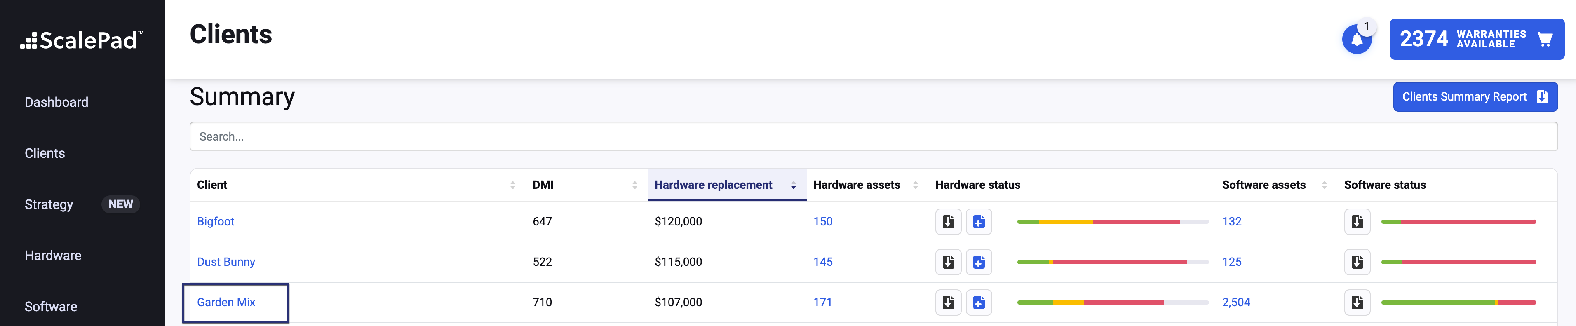Download Dust Bunny hardware report icon
Screen dimensions: 1576x326
click(948, 262)
